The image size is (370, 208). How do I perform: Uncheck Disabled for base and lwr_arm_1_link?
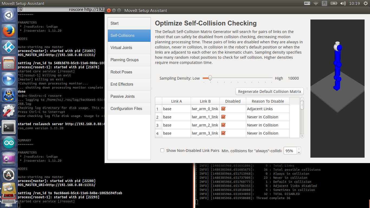coord(223,117)
